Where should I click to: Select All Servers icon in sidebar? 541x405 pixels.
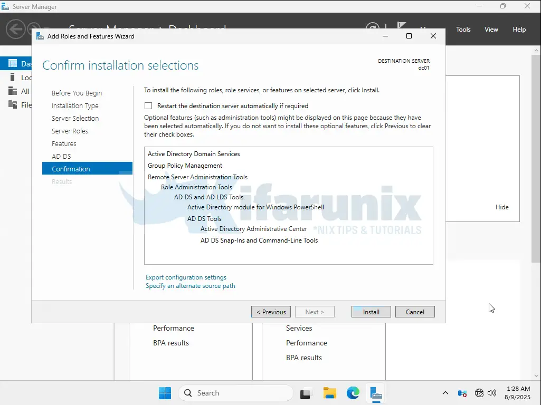[x=13, y=91]
